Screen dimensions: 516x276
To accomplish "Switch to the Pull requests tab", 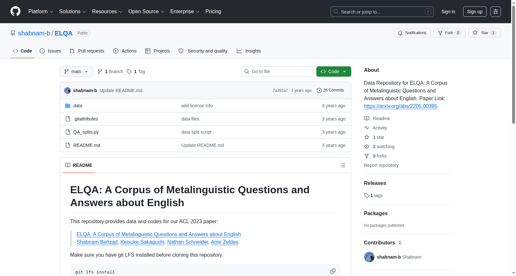I will 87,51.
